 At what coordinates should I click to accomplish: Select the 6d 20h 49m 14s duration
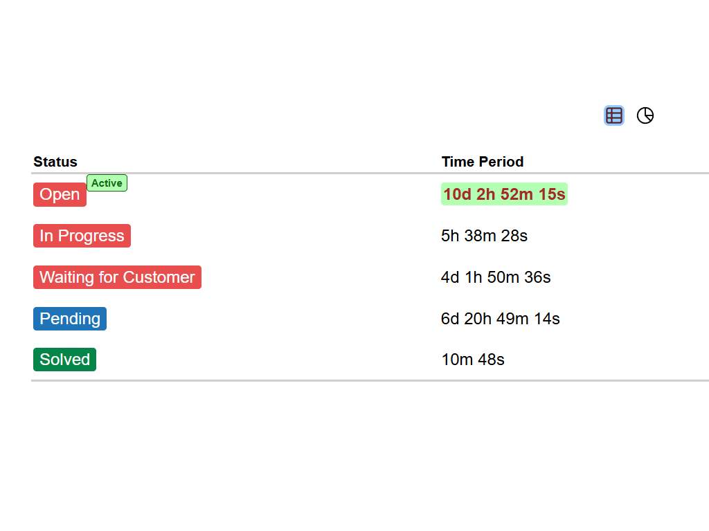coord(500,319)
